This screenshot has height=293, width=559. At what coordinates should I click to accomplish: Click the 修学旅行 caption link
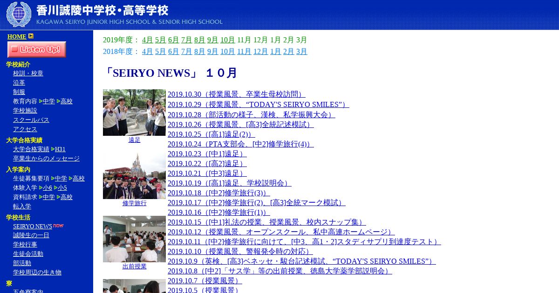pos(134,203)
